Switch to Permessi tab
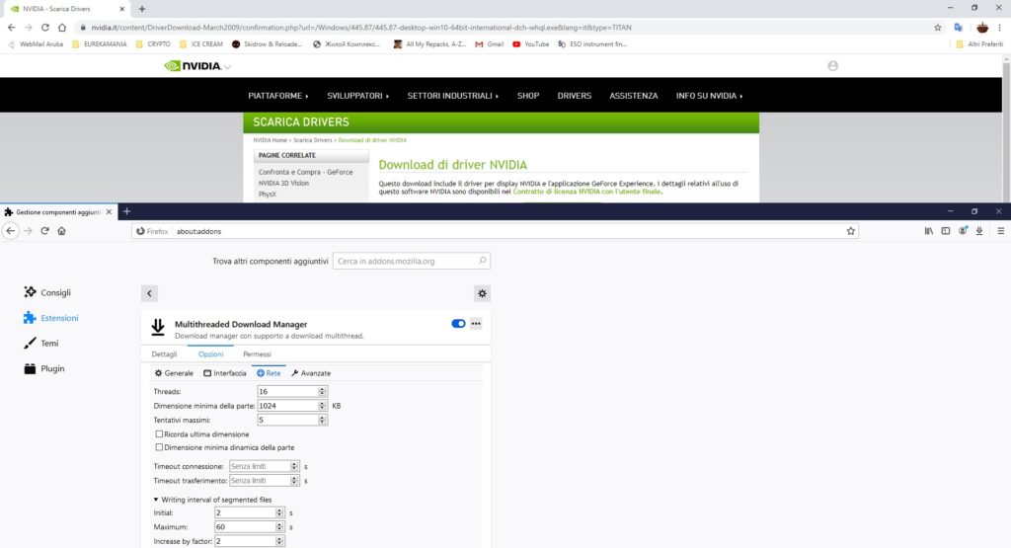Screen dimensions: 1011x548 click(257, 353)
